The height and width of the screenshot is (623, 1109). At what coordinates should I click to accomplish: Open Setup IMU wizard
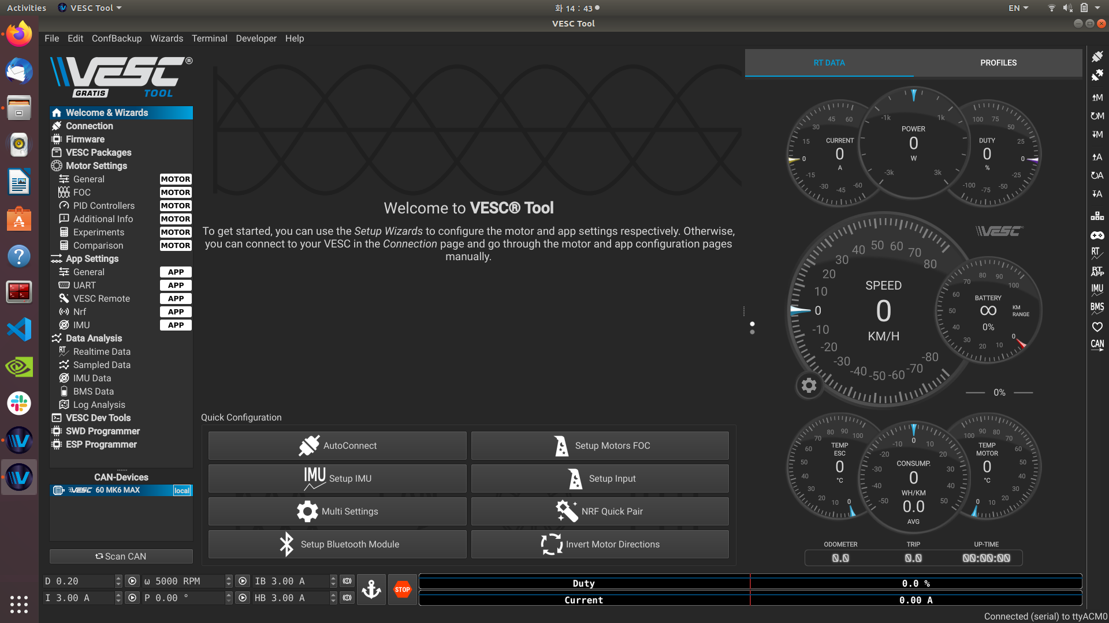[337, 478]
